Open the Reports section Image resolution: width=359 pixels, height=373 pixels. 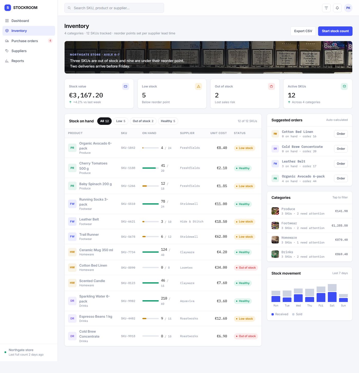click(x=29, y=61)
